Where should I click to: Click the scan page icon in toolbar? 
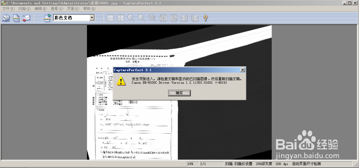click(6, 18)
